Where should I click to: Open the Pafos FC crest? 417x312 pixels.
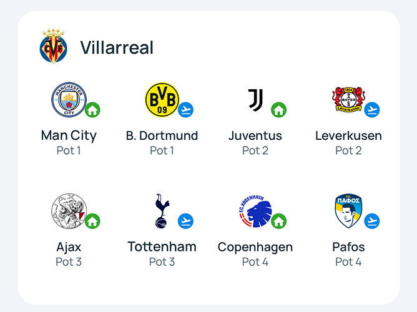[348, 211]
